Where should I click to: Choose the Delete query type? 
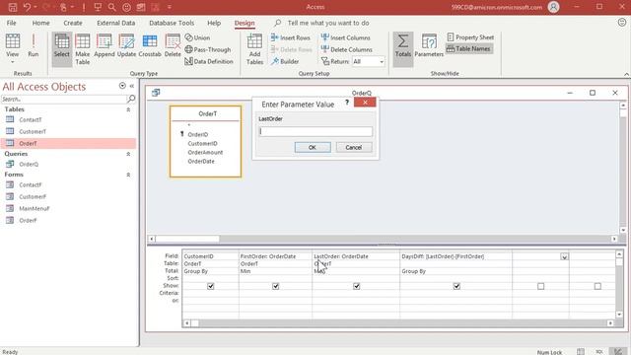point(173,45)
